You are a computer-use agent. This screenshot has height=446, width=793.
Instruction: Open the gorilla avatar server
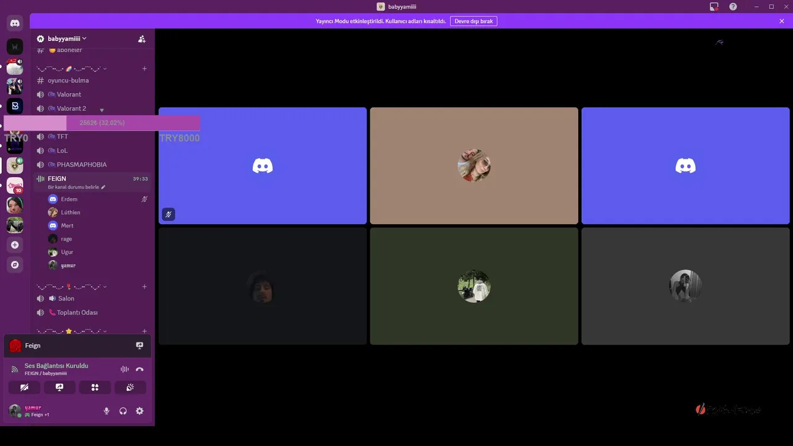coord(15,225)
